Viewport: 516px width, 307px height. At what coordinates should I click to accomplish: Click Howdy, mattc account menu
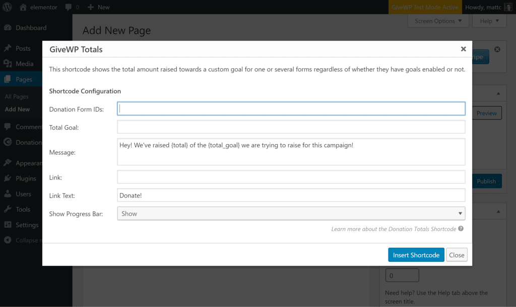tap(488, 7)
